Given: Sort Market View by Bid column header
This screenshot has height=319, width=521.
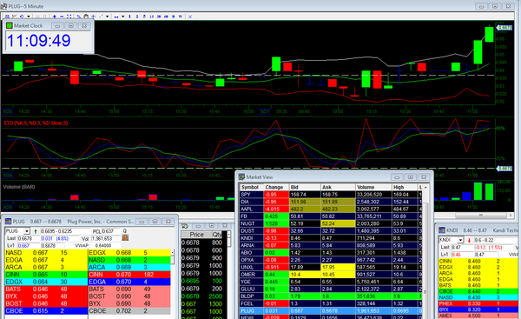Looking at the screenshot, I should pyautogui.click(x=305, y=187).
